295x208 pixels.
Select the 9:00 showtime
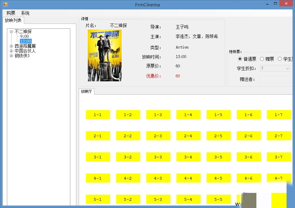(x=25, y=36)
